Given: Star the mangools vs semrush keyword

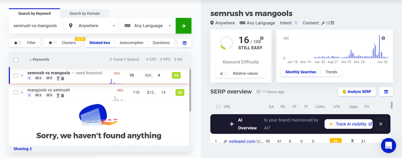Looking at the screenshot, I should [x=22, y=92].
